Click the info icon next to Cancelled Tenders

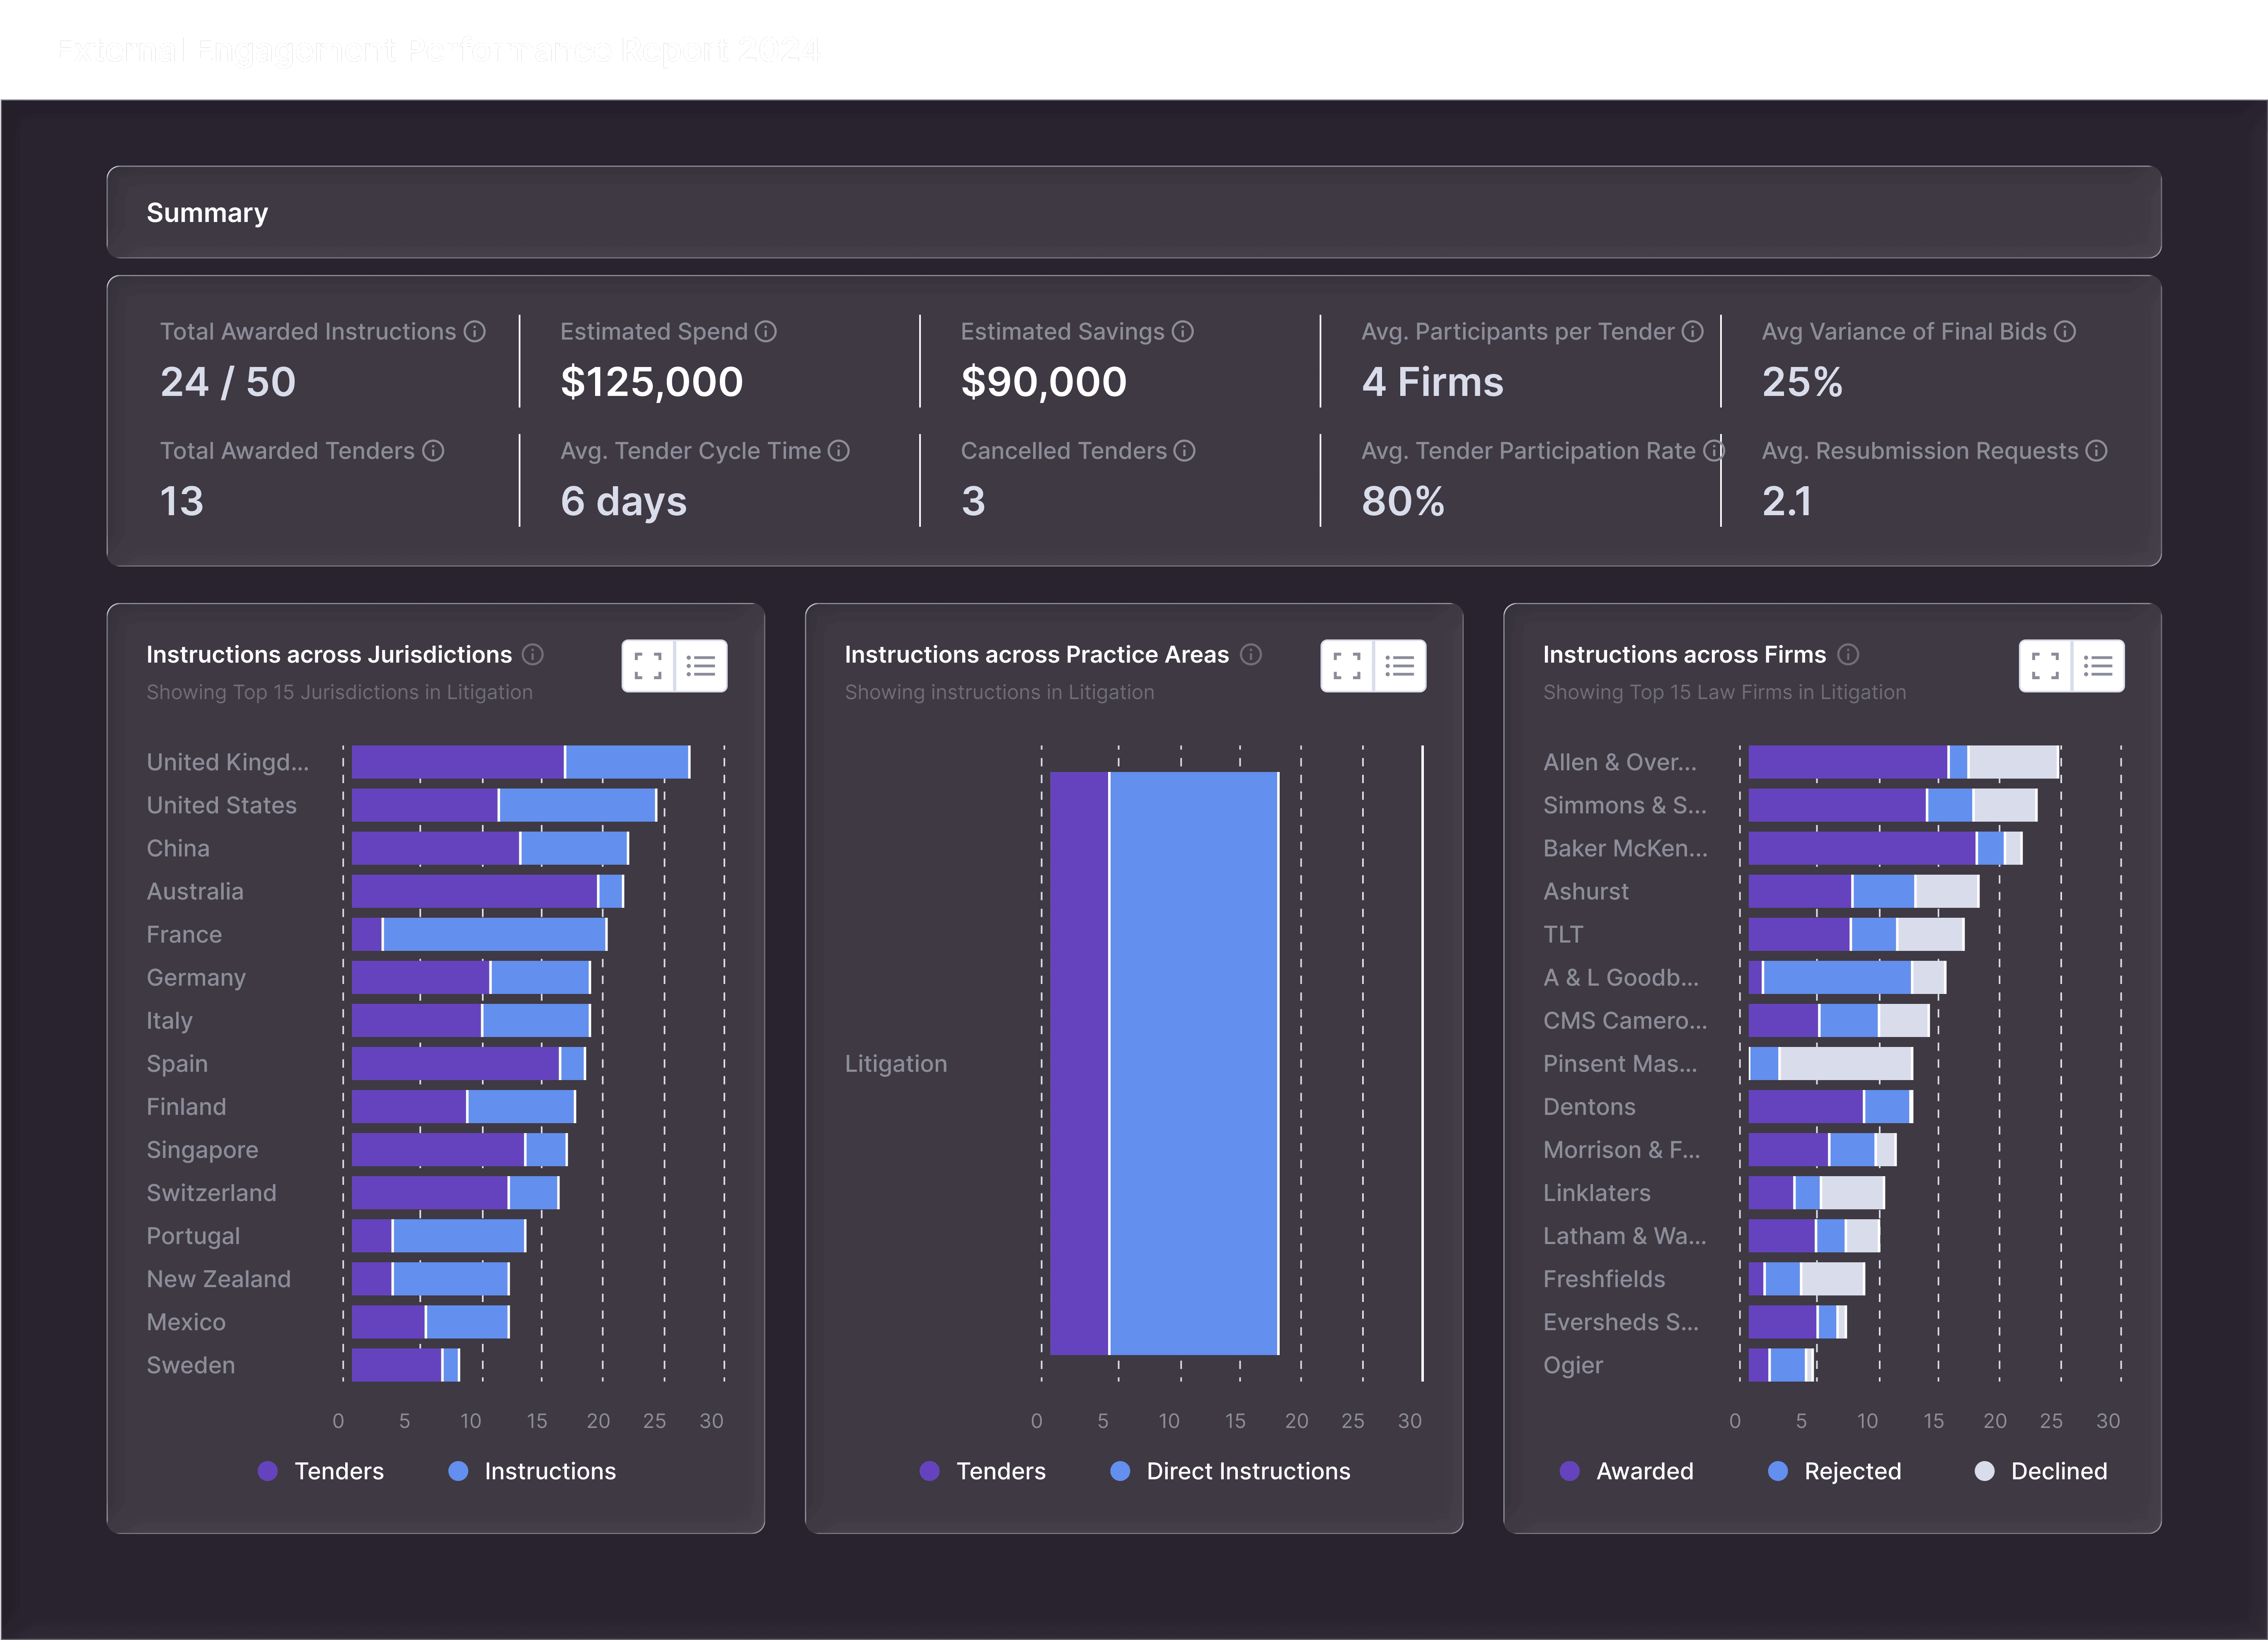1185,451
